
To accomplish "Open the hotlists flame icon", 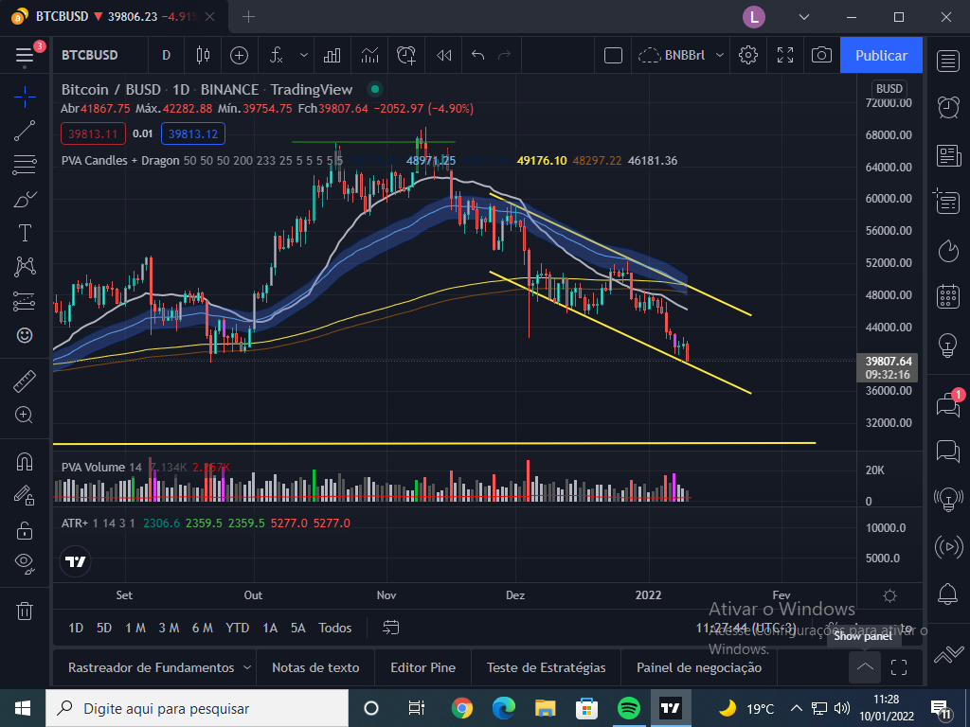I will point(947,251).
